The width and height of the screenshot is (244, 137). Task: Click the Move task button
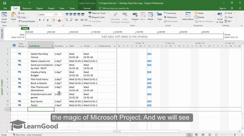[143, 18]
